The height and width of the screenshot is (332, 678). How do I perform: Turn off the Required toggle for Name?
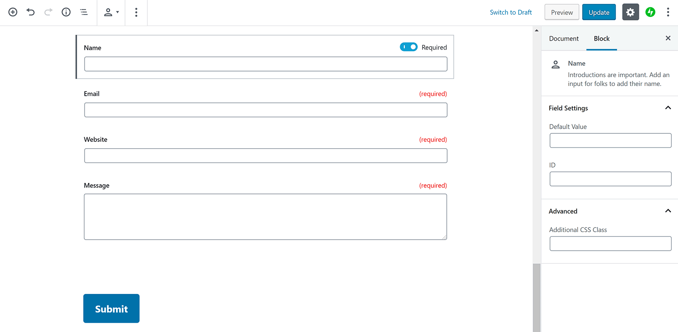pos(408,47)
